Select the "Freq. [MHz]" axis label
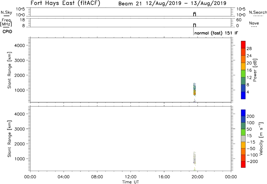 click(6, 23)
